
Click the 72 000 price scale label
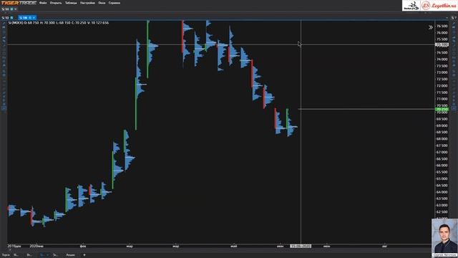tap(442, 86)
